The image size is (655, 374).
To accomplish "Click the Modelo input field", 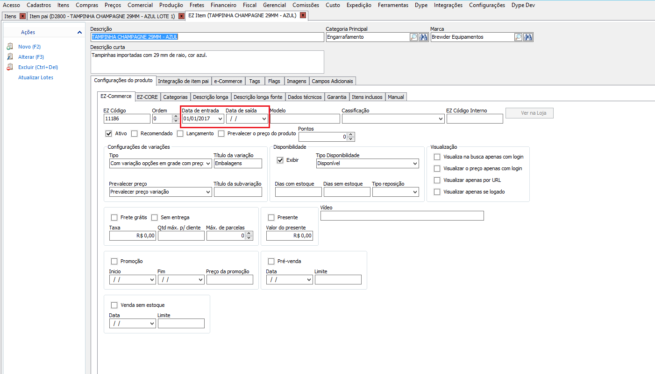I will [305, 119].
